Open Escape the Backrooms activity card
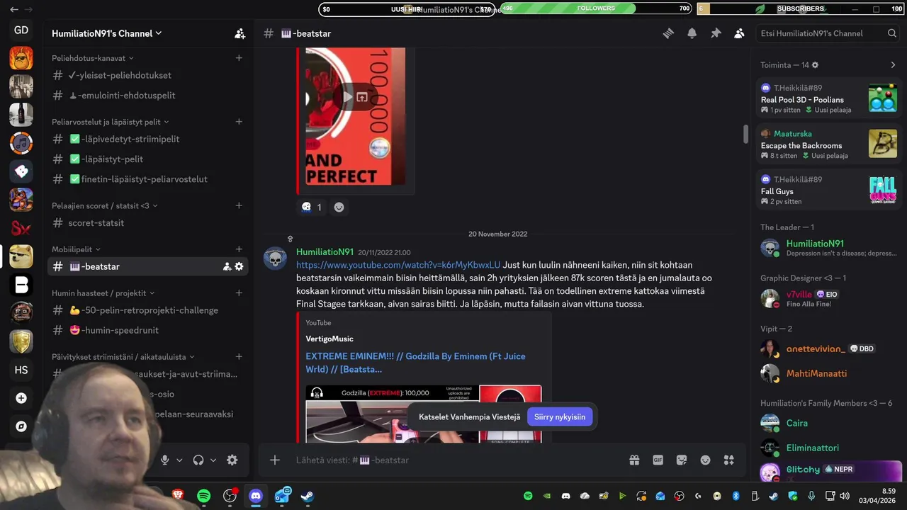 click(x=828, y=144)
